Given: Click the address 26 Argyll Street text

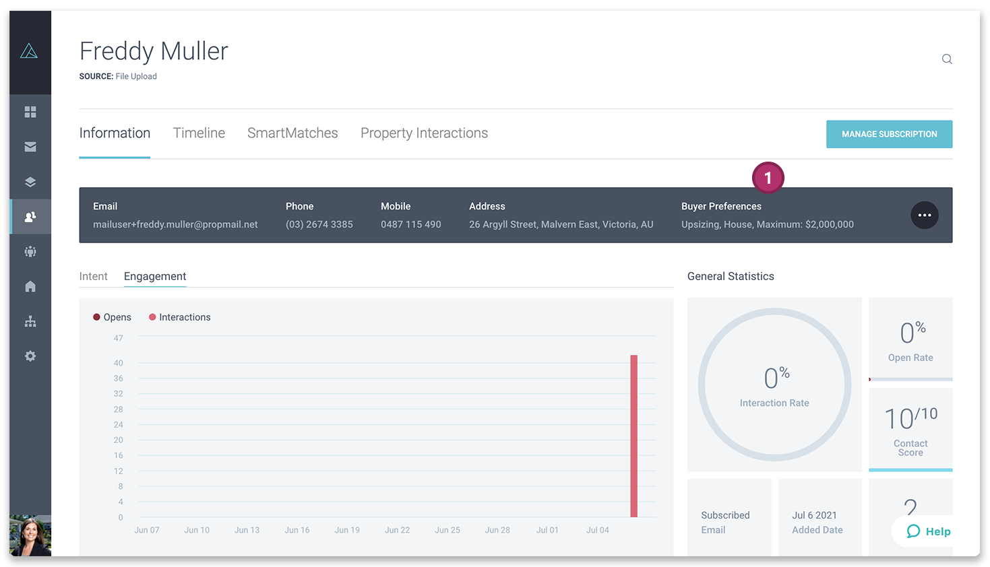Looking at the screenshot, I should click(561, 224).
